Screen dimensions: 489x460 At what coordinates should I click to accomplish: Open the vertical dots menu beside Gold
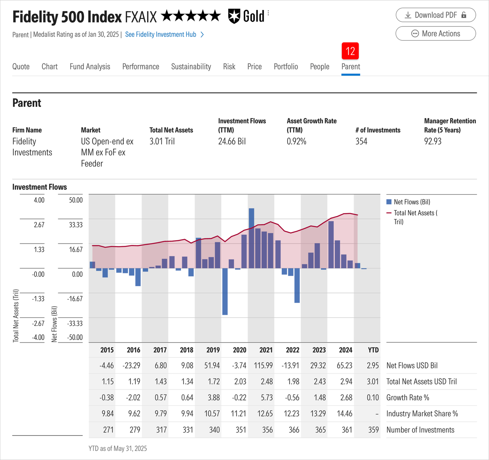(x=268, y=13)
